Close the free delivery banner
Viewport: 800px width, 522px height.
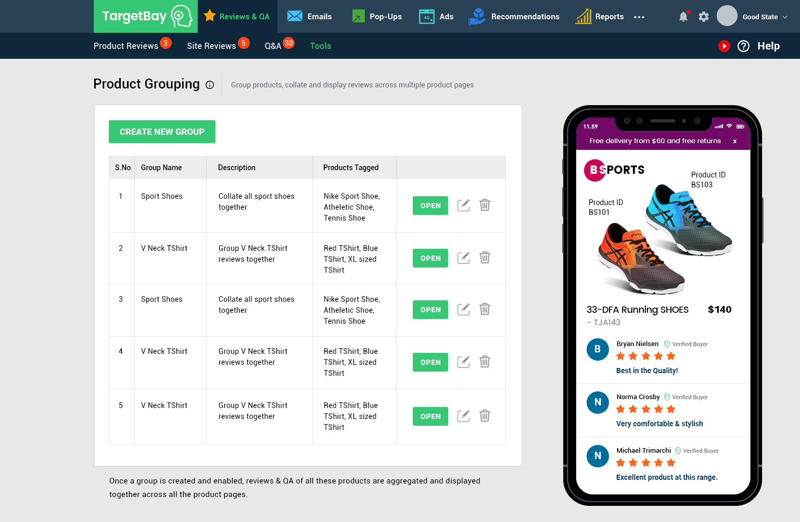pyautogui.click(x=735, y=141)
